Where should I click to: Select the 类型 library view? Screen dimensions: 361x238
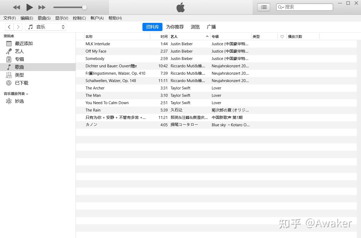pyautogui.click(x=19, y=75)
